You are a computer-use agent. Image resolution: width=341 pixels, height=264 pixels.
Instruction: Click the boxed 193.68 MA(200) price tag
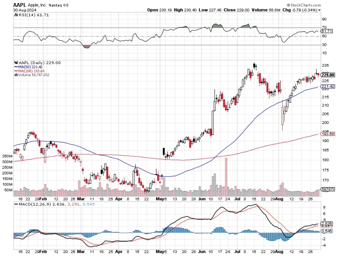pyautogui.click(x=328, y=134)
